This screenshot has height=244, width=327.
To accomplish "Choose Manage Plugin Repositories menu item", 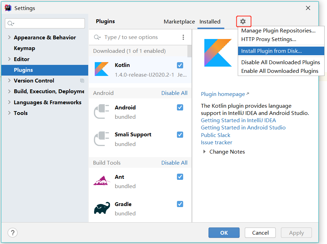I will pyautogui.click(x=281, y=30).
